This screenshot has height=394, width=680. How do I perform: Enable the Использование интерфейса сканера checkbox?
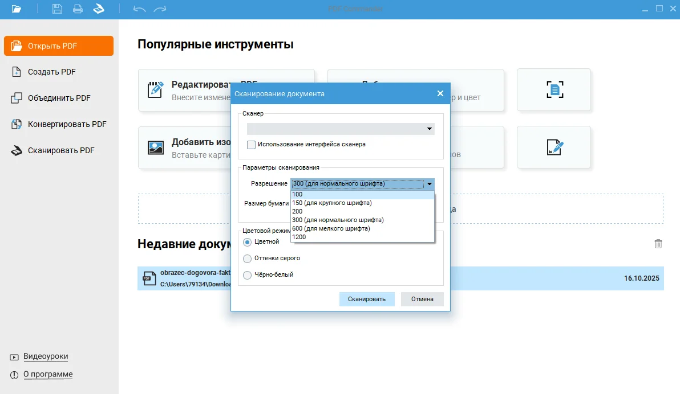[251, 145]
